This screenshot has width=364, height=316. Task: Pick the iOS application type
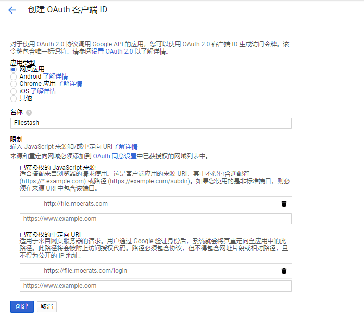tap(14, 91)
